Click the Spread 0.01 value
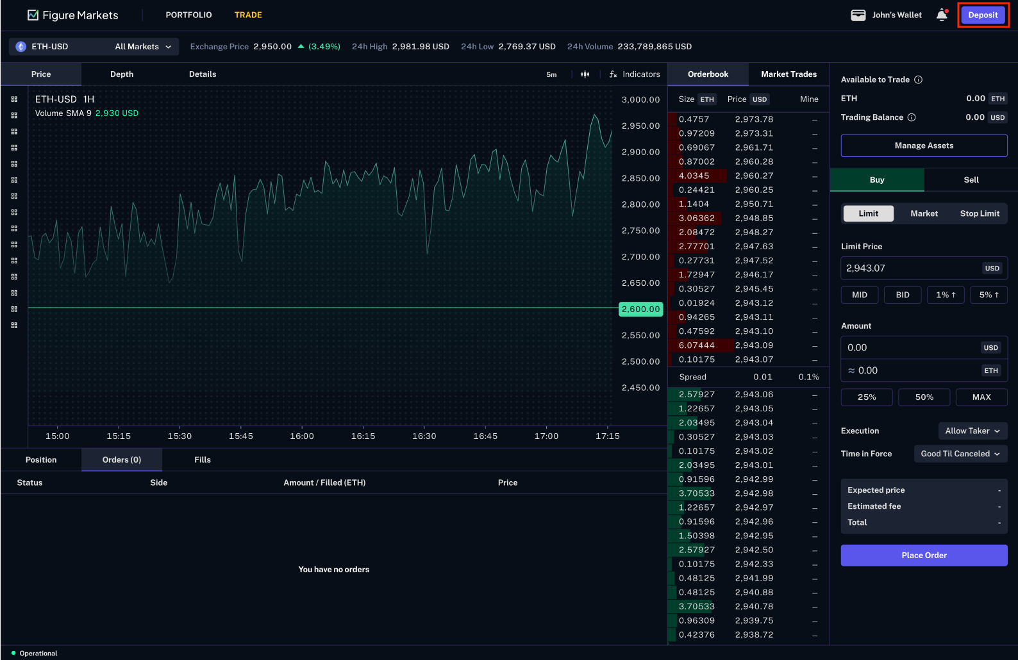1018x660 pixels. [x=763, y=377]
